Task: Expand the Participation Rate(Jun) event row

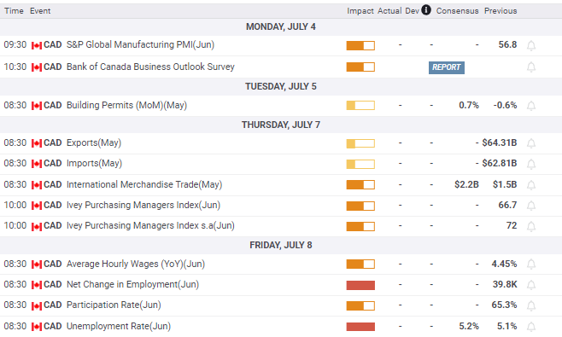Action: pos(281,305)
